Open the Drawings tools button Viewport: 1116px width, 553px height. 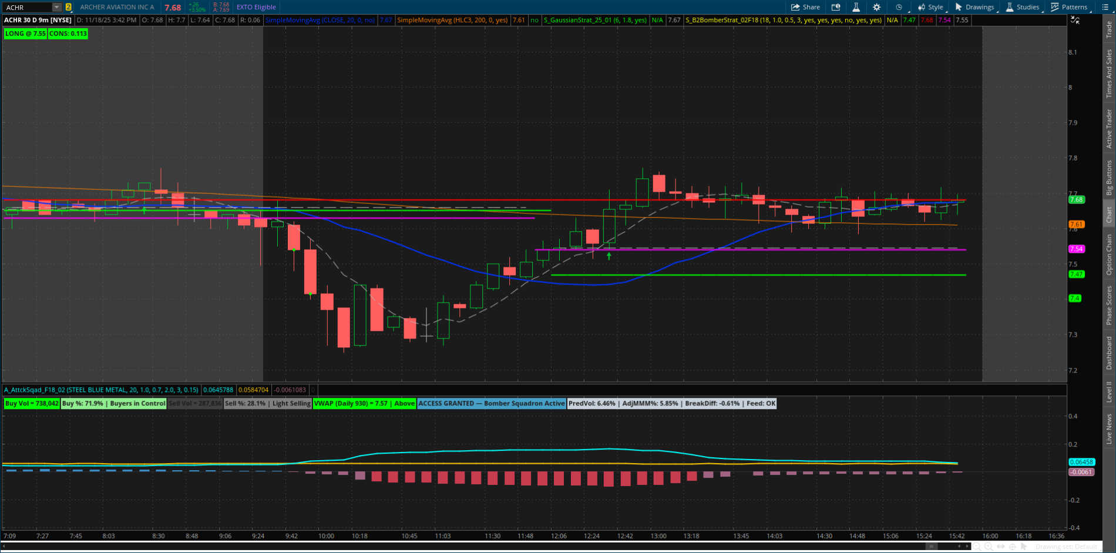[x=974, y=7]
